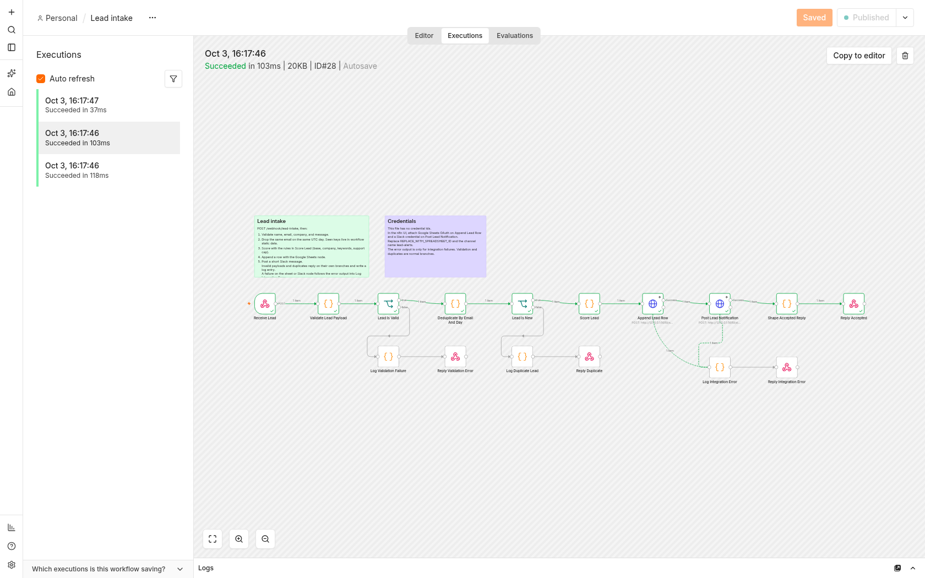Zoom out on the canvas
This screenshot has height=578, width=925.
pyautogui.click(x=265, y=539)
